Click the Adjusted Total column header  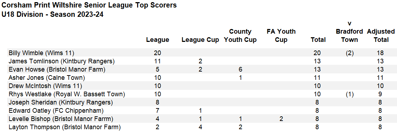pyautogui.click(x=381, y=36)
